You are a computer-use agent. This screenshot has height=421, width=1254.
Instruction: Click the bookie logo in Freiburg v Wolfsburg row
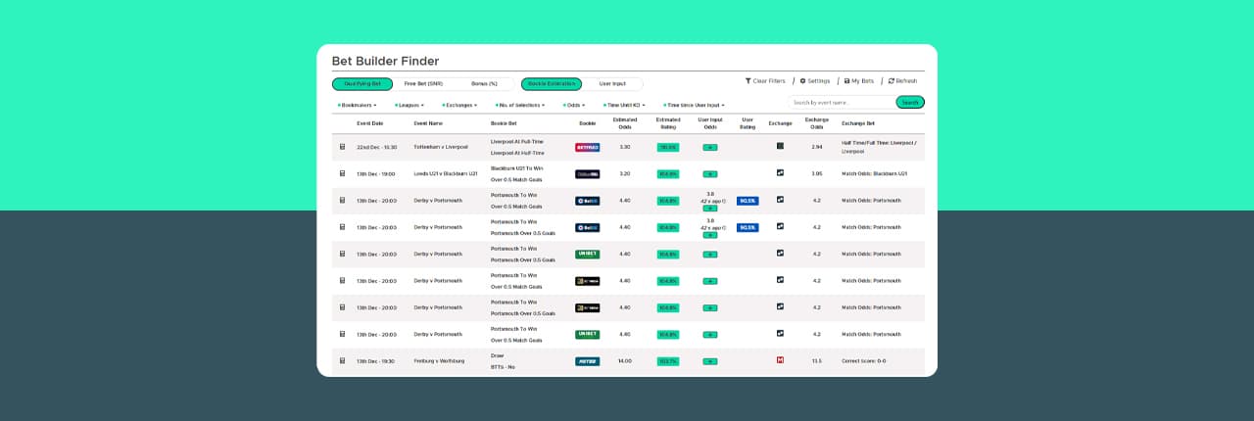point(587,361)
